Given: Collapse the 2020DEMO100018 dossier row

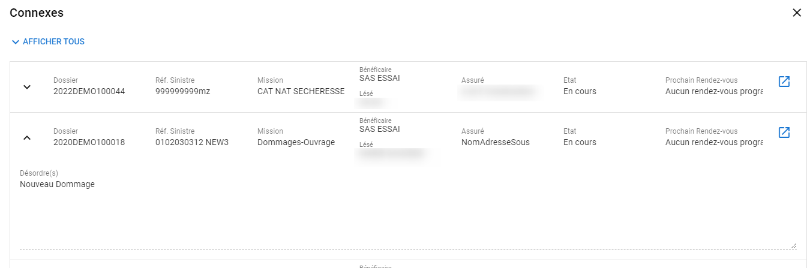Looking at the screenshot, I should point(26,138).
